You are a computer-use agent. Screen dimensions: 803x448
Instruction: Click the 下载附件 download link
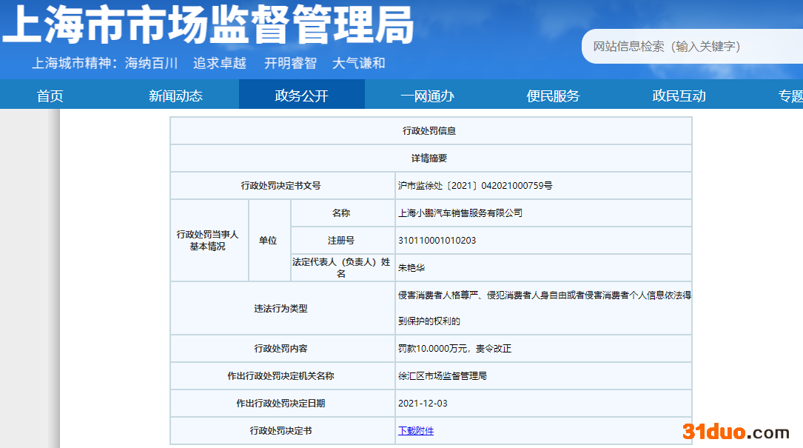[416, 430]
